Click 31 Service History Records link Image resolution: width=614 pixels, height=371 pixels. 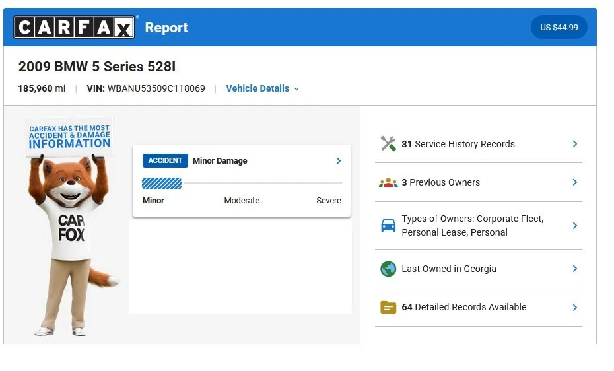[458, 144]
